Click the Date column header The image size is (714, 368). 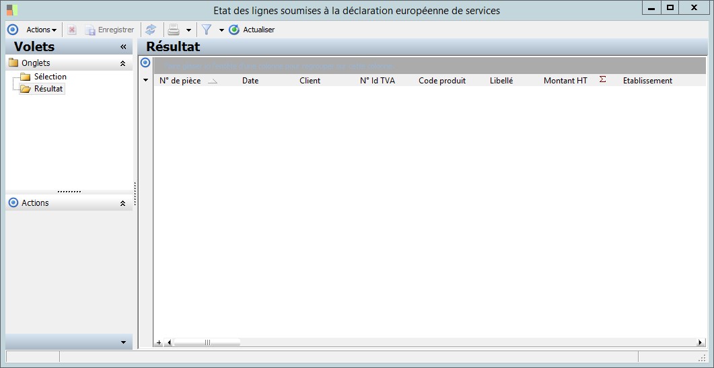[x=250, y=81]
